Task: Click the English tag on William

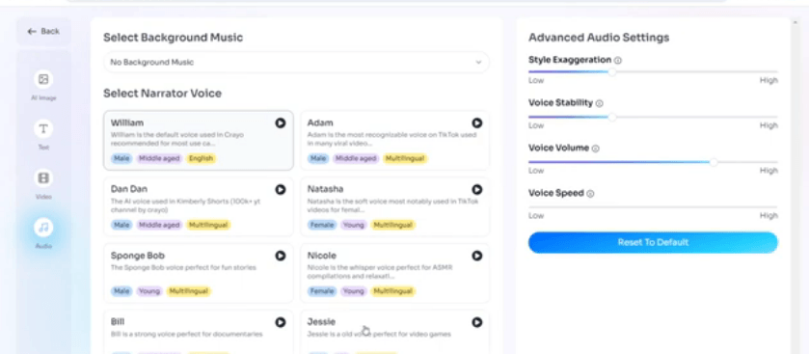Action: [x=202, y=158]
